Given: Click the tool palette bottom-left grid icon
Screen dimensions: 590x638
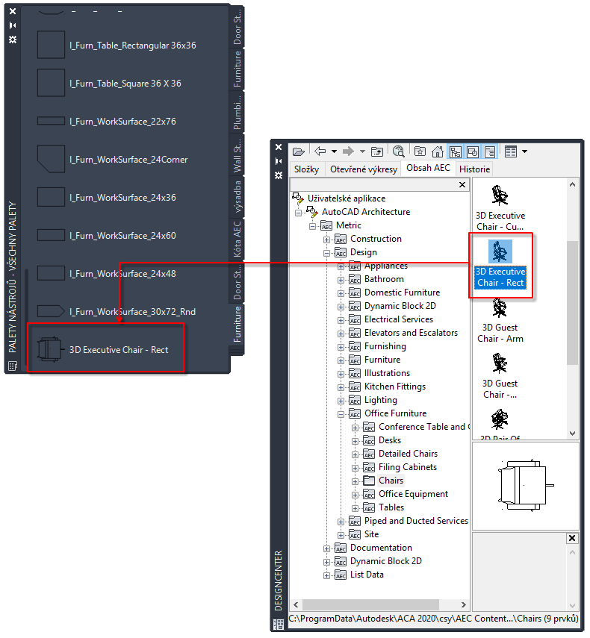Looking at the screenshot, I should [13, 366].
